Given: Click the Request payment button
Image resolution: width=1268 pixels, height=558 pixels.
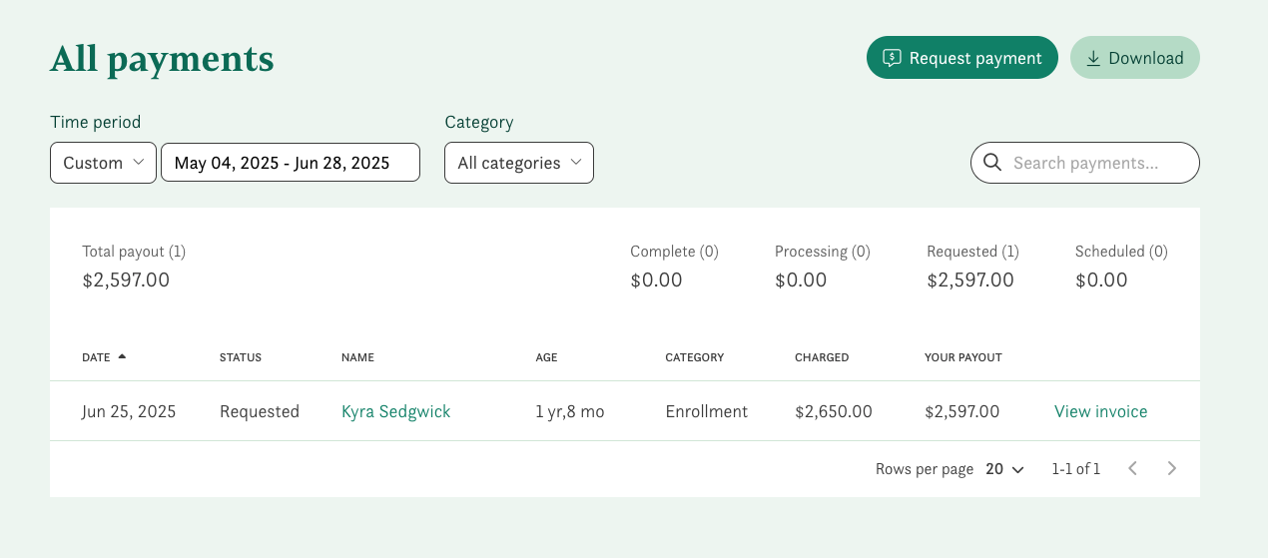Looking at the screenshot, I should coord(961,58).
